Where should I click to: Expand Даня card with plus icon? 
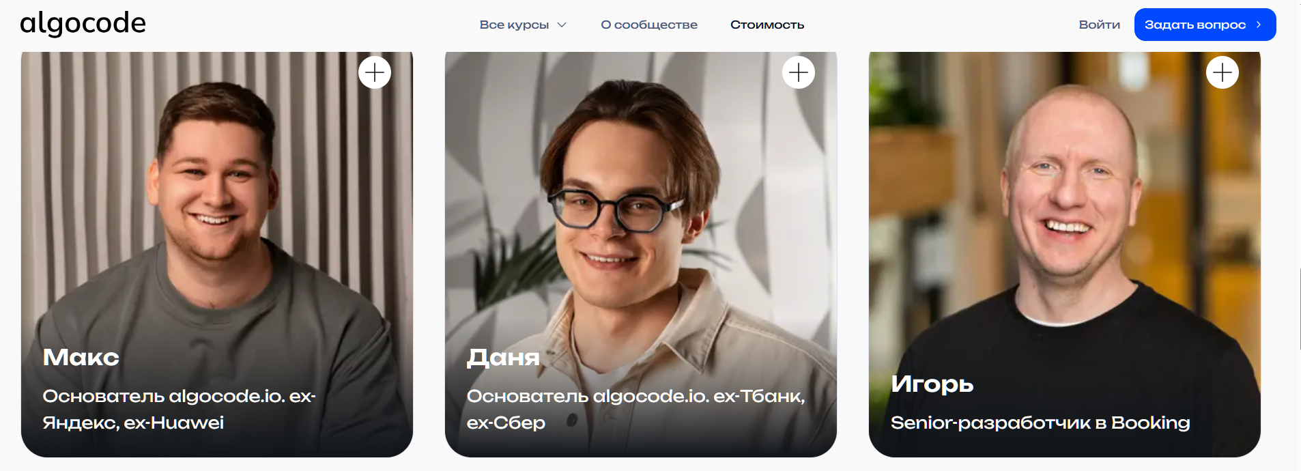pos(799,72)
